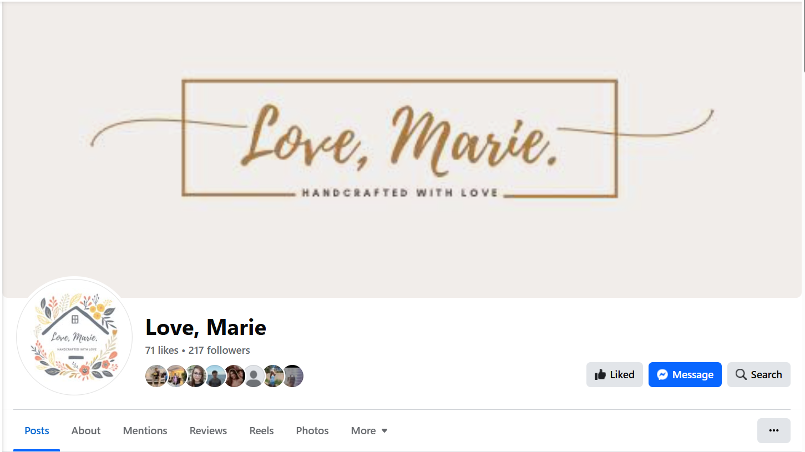The image size is (805, 452).
Task: Open the floral Love, Marie profile picture
Action: 74,336
